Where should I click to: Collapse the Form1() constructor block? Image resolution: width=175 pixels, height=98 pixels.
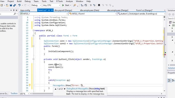click(33, 46)
